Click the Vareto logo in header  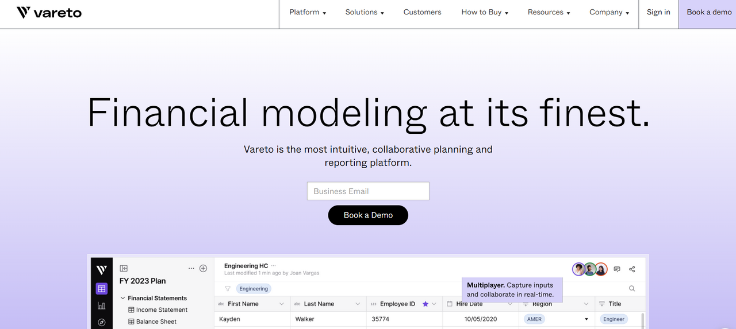point(49,13)
